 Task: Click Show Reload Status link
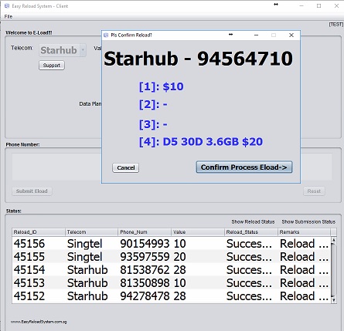click(253, 221)
